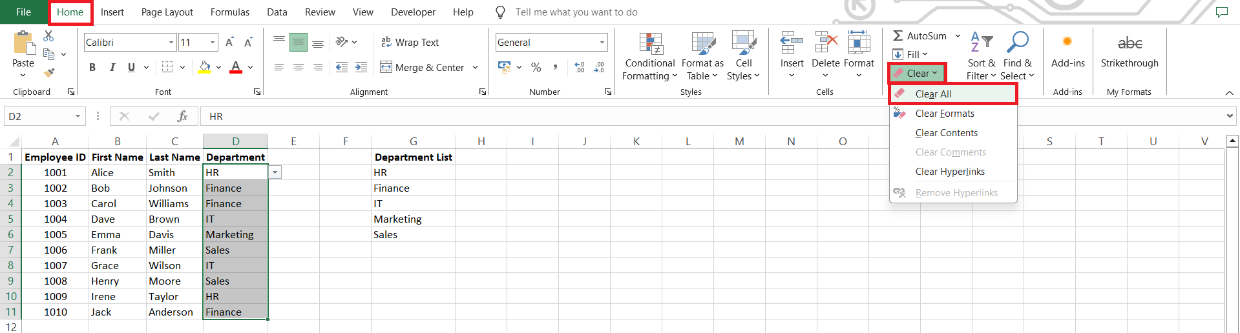Screen dimensions: 1240x333
Task: Decrease indent in the Alignment group
Action: [x=342, y=67]
